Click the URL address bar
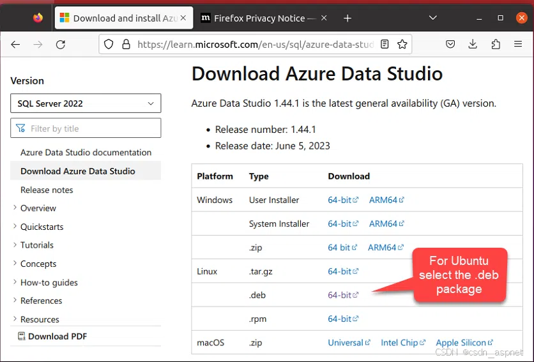This screenshot has height=362, width=534. tap(256, 44)
